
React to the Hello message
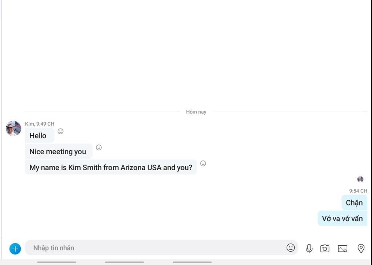click(61, 131)
